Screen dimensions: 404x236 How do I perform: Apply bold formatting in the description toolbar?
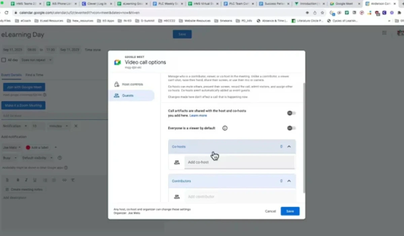(x=18, y=180)
